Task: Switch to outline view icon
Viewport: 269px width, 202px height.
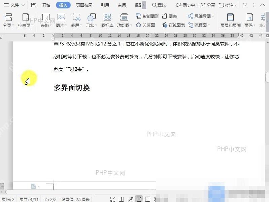Action: tap(147, 199)
